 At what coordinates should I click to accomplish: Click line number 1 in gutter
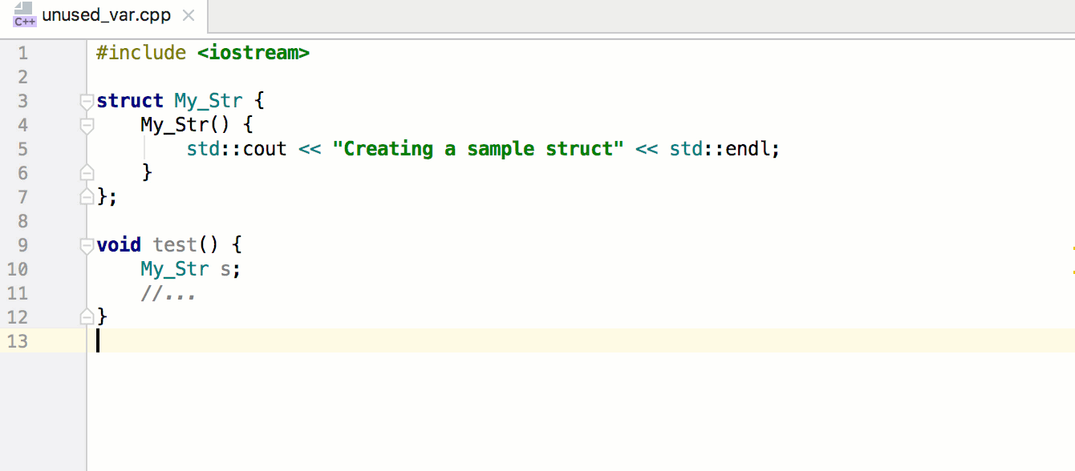click(22, 53)
